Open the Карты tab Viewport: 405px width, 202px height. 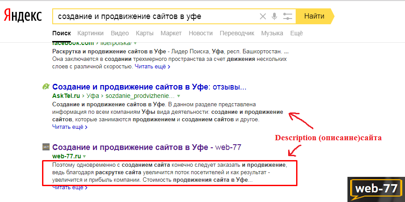click(x=145, y=33)
